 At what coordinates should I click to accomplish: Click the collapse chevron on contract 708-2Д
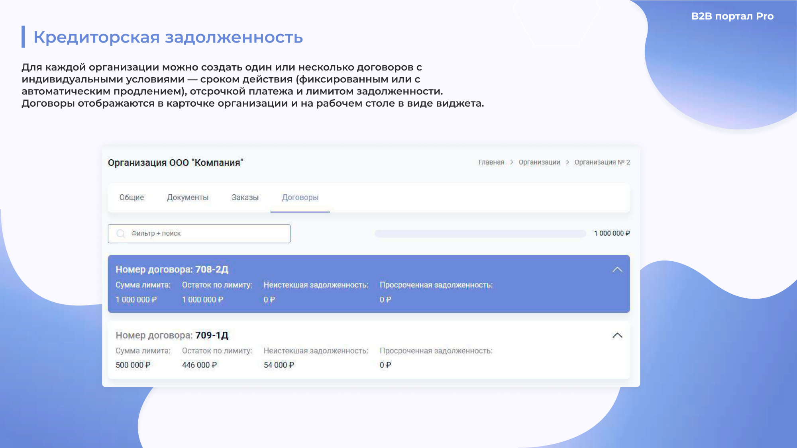617,269
